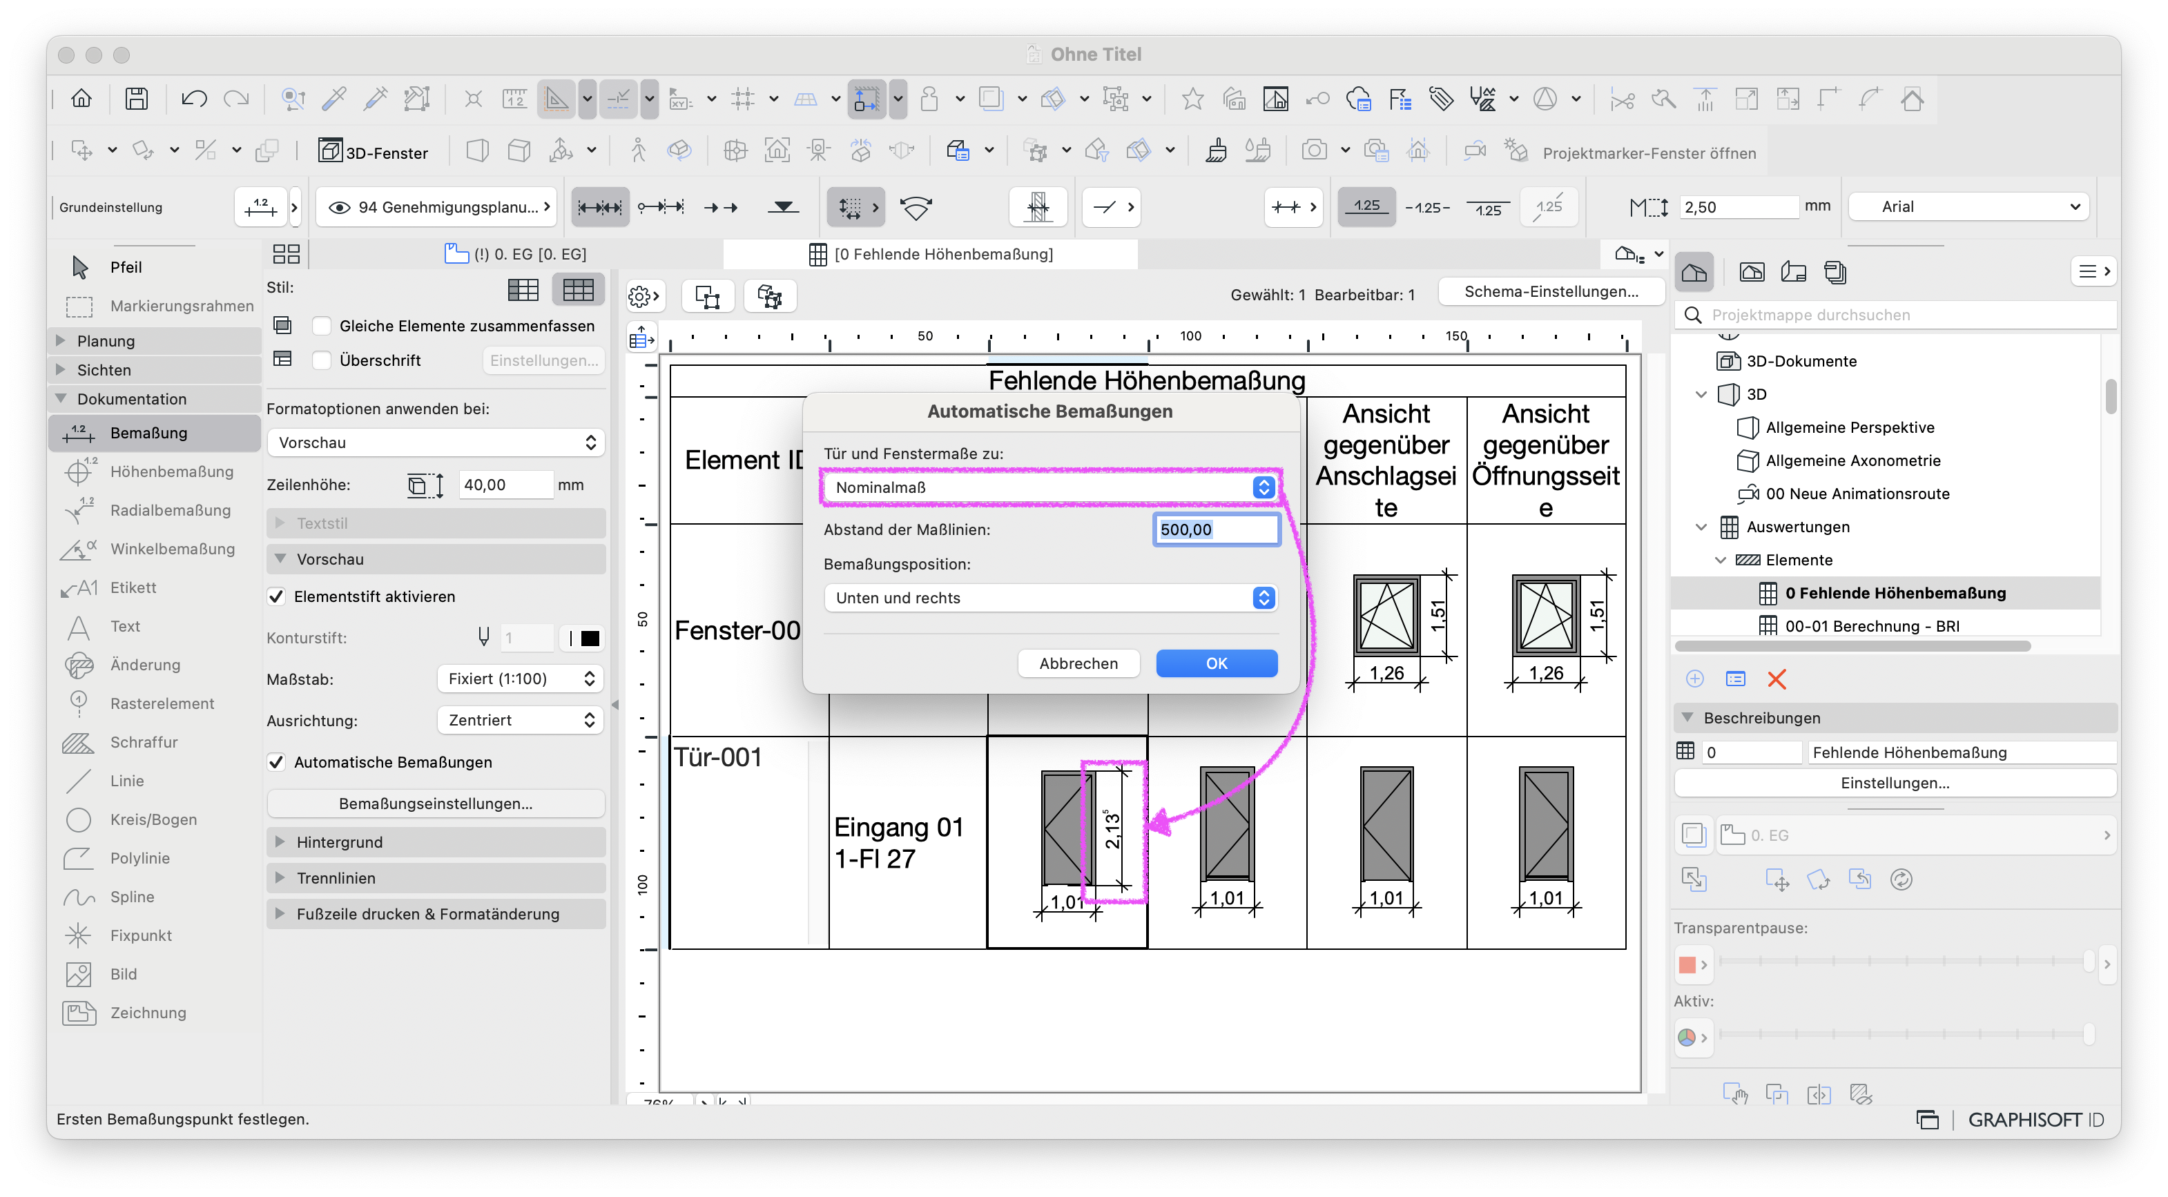Open the Projektmappe navigator icon
The height and width of the screenshot is (1197, 2168).
1694,272
